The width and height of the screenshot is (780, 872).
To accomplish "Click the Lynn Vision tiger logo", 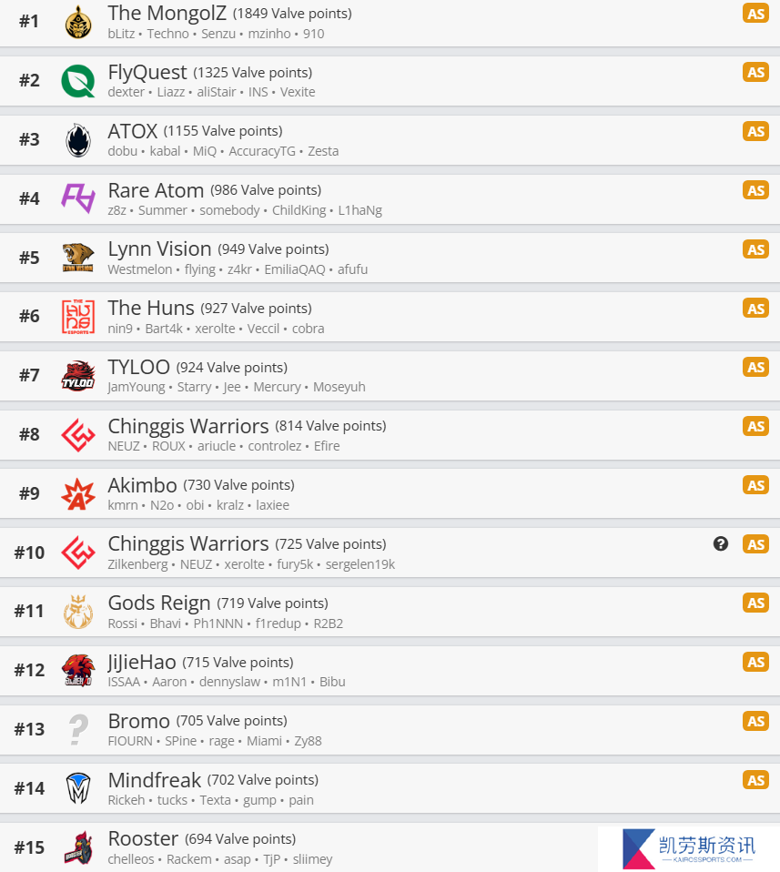I will 78,258.
